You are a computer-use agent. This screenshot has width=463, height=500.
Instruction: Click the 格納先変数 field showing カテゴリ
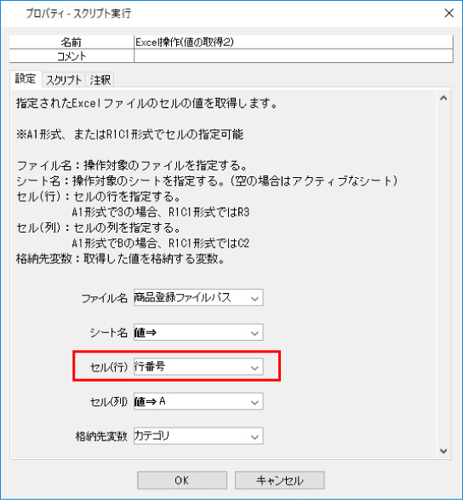tap(191, 436)
